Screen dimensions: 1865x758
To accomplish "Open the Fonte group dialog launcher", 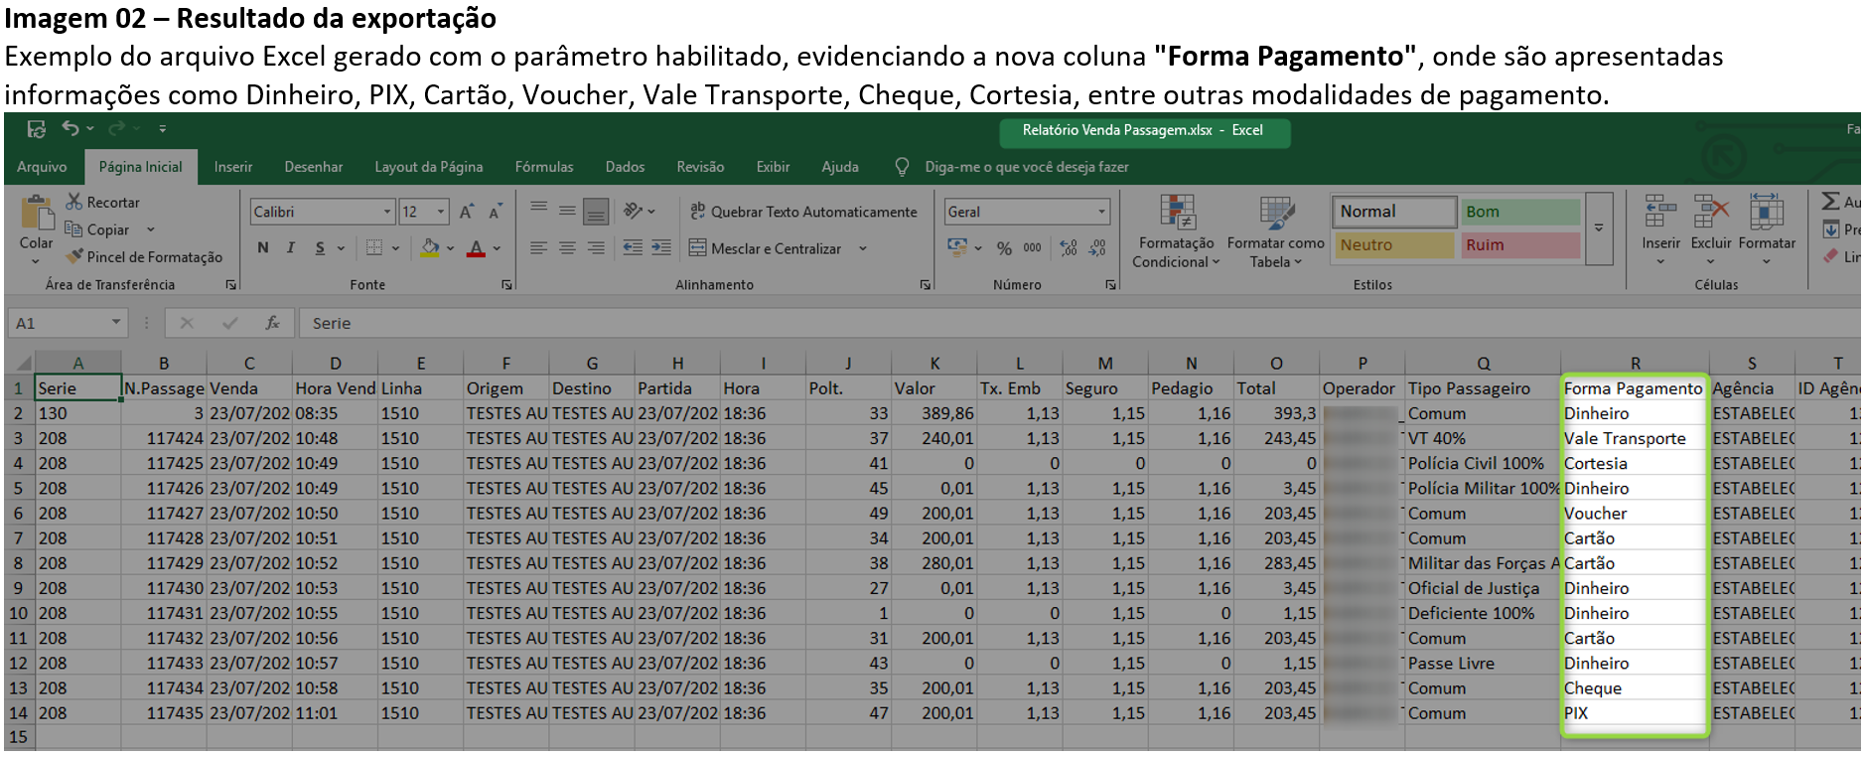I will click(506, 285).
